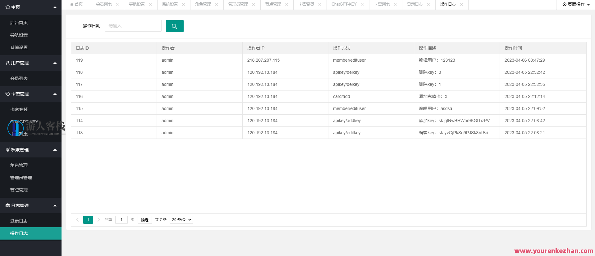
Task: Open 登录日志 in the sidebar
Action: tap(19, 221)
